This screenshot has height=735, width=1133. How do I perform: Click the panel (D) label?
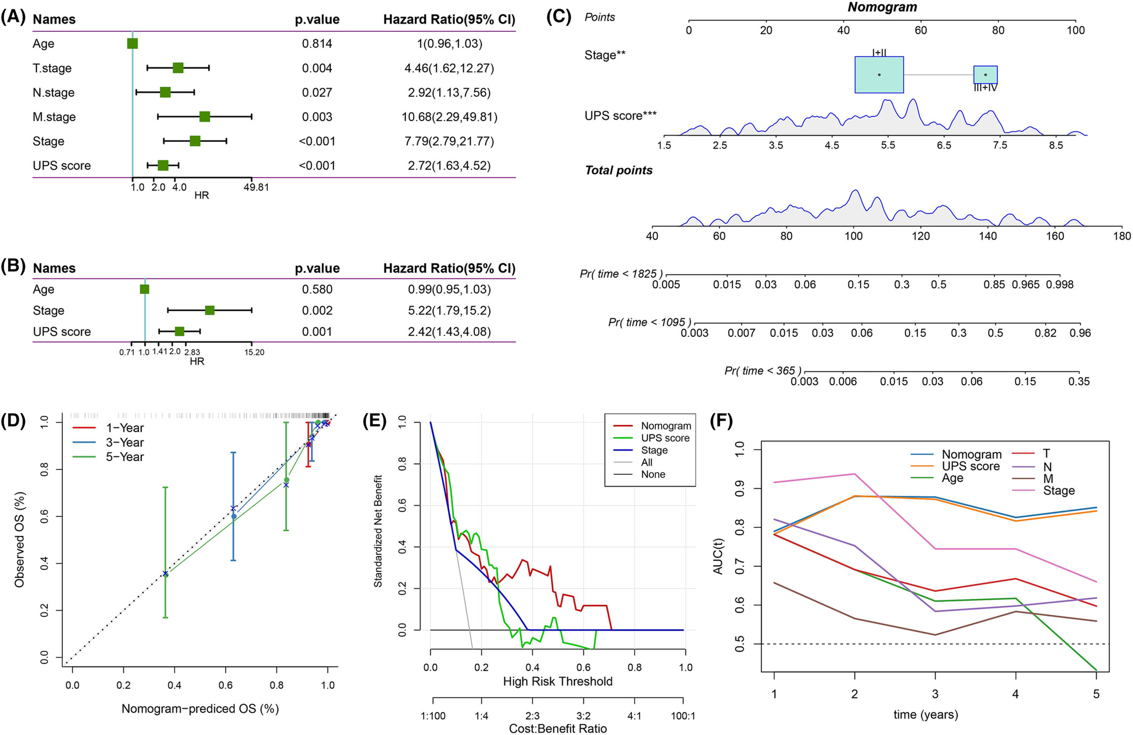(x=13, y=420)
